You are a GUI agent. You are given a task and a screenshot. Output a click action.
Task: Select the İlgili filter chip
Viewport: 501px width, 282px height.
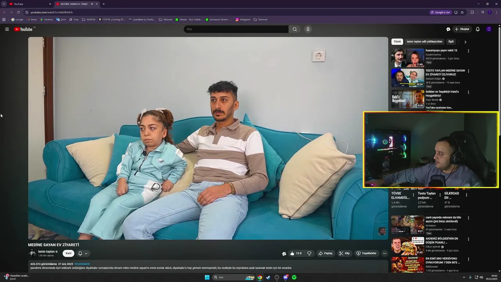[451, 42]
